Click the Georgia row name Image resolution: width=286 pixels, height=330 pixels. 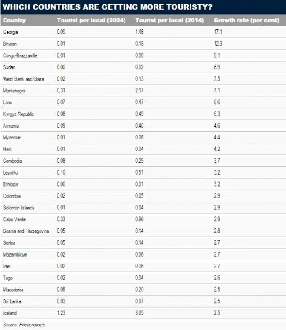coord(10,32)
